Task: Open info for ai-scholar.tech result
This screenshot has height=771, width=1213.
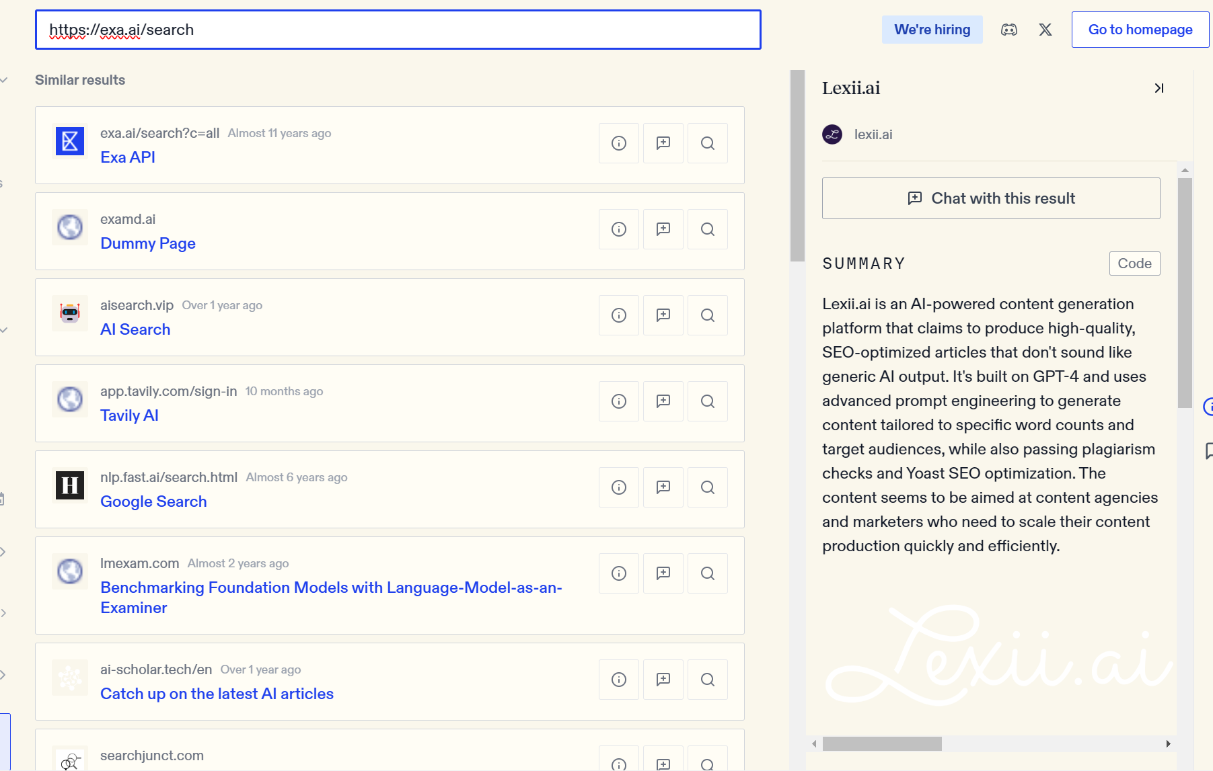Action: point(619,680)
